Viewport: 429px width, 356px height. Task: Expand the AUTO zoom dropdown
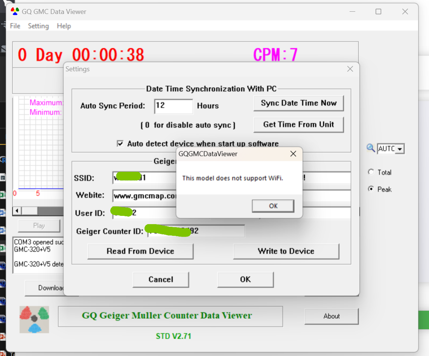tap(400, 149)
